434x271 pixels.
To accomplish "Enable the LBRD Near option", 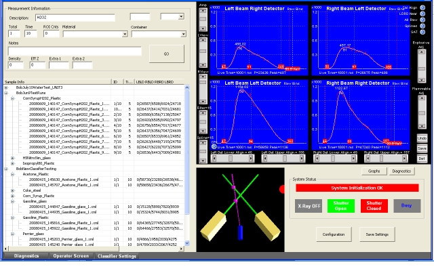I will click(423, 13).
